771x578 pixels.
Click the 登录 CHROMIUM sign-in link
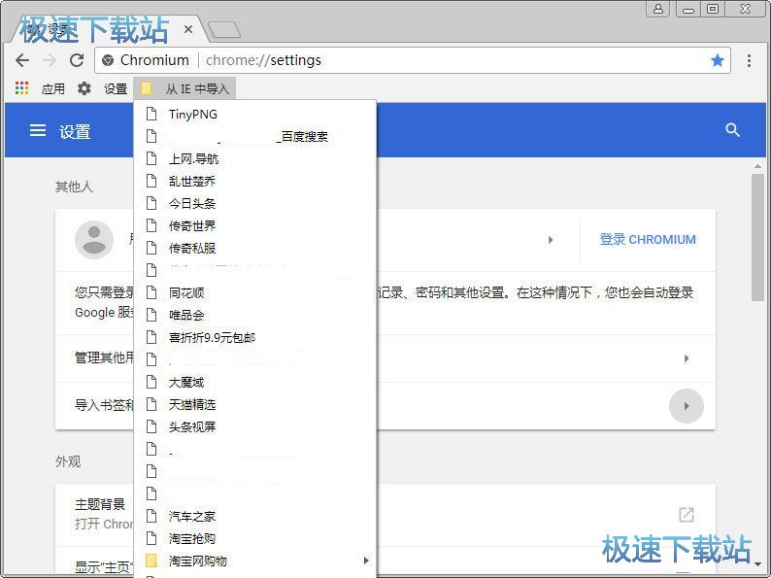pyautogui.click(x=648, y=240)
